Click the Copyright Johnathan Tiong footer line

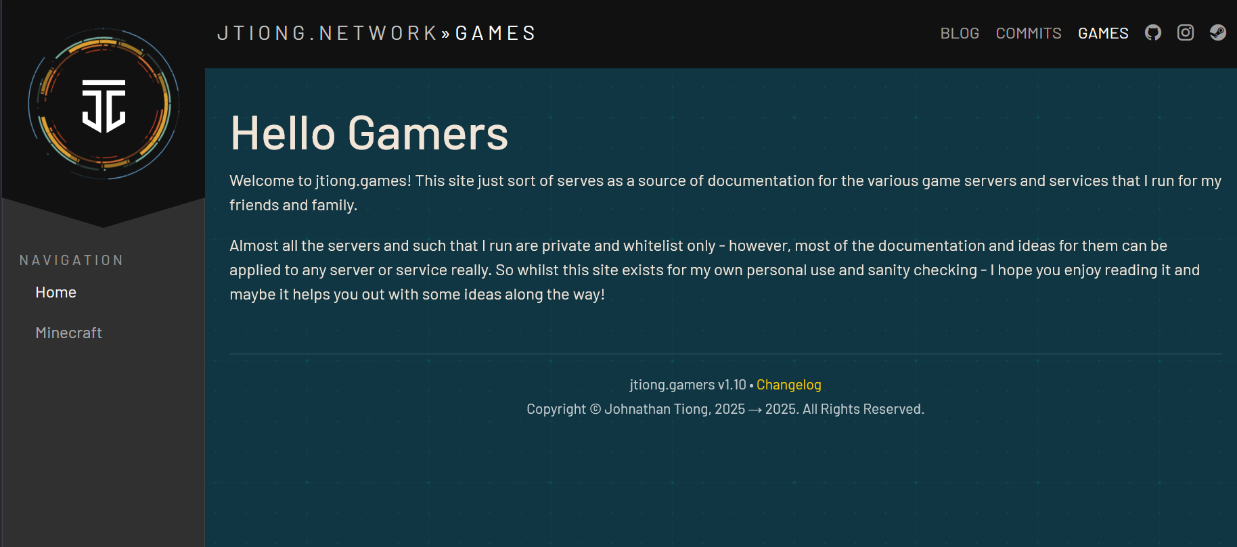(x=725, y=409)
